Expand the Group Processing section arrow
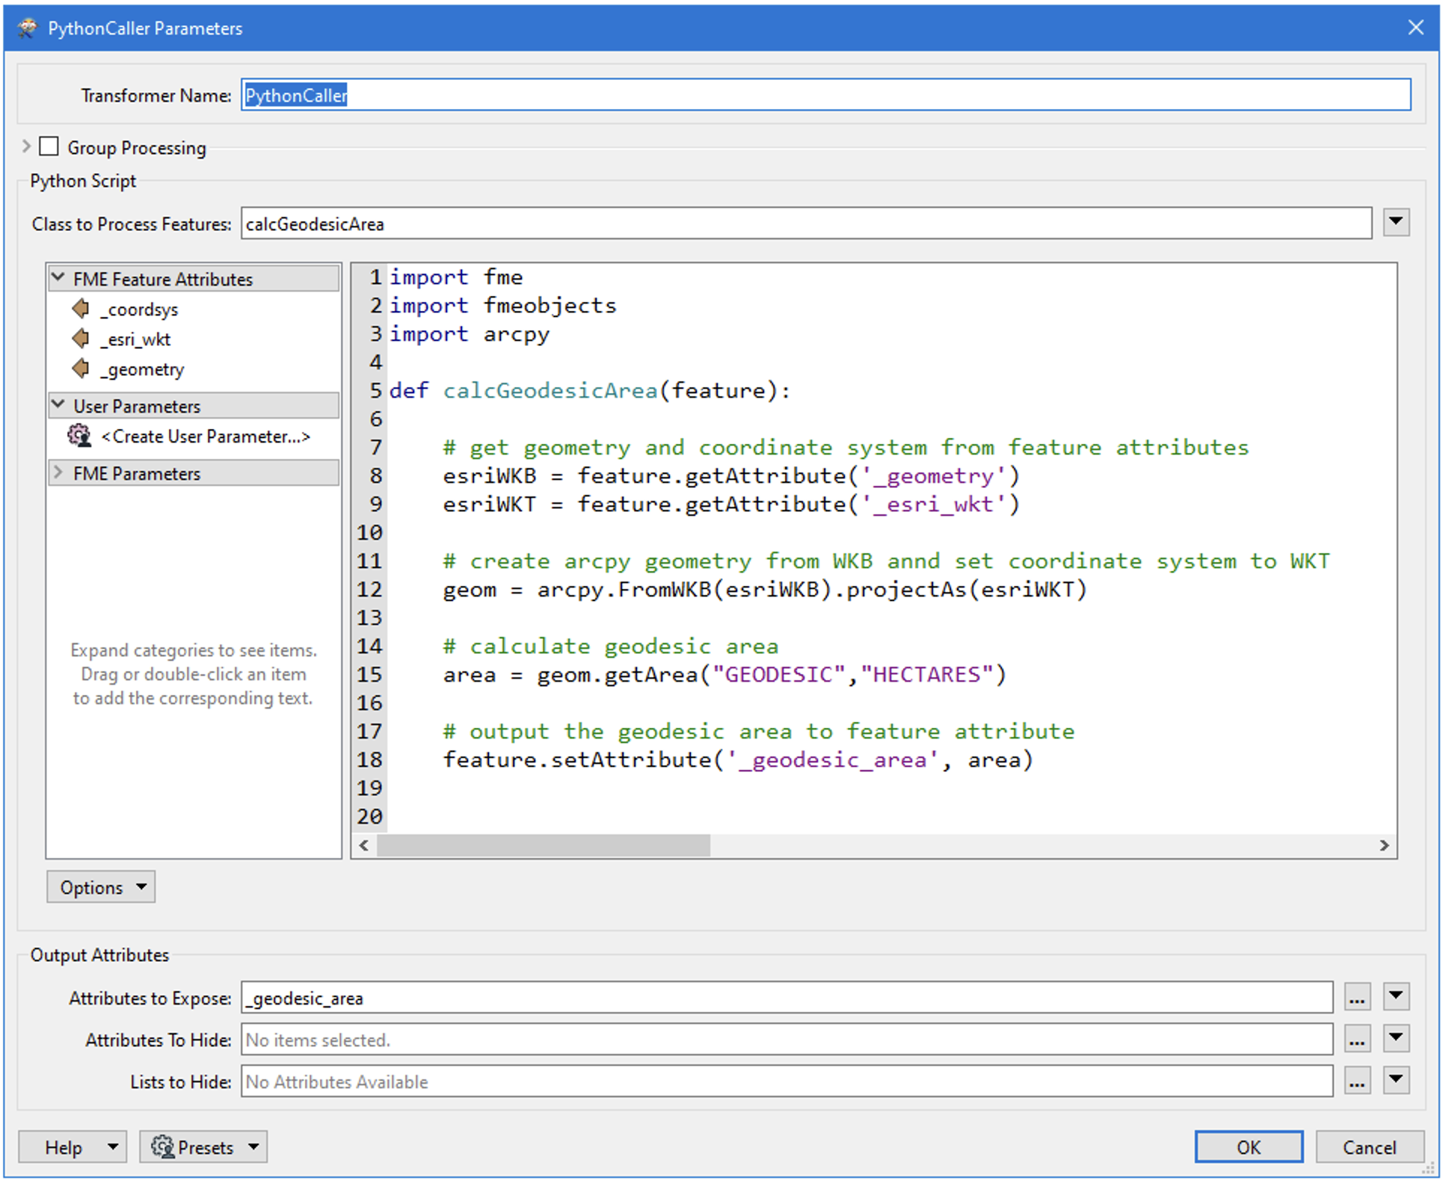Viewport: 1446px width, 1181px height. (x=27, y=147)
